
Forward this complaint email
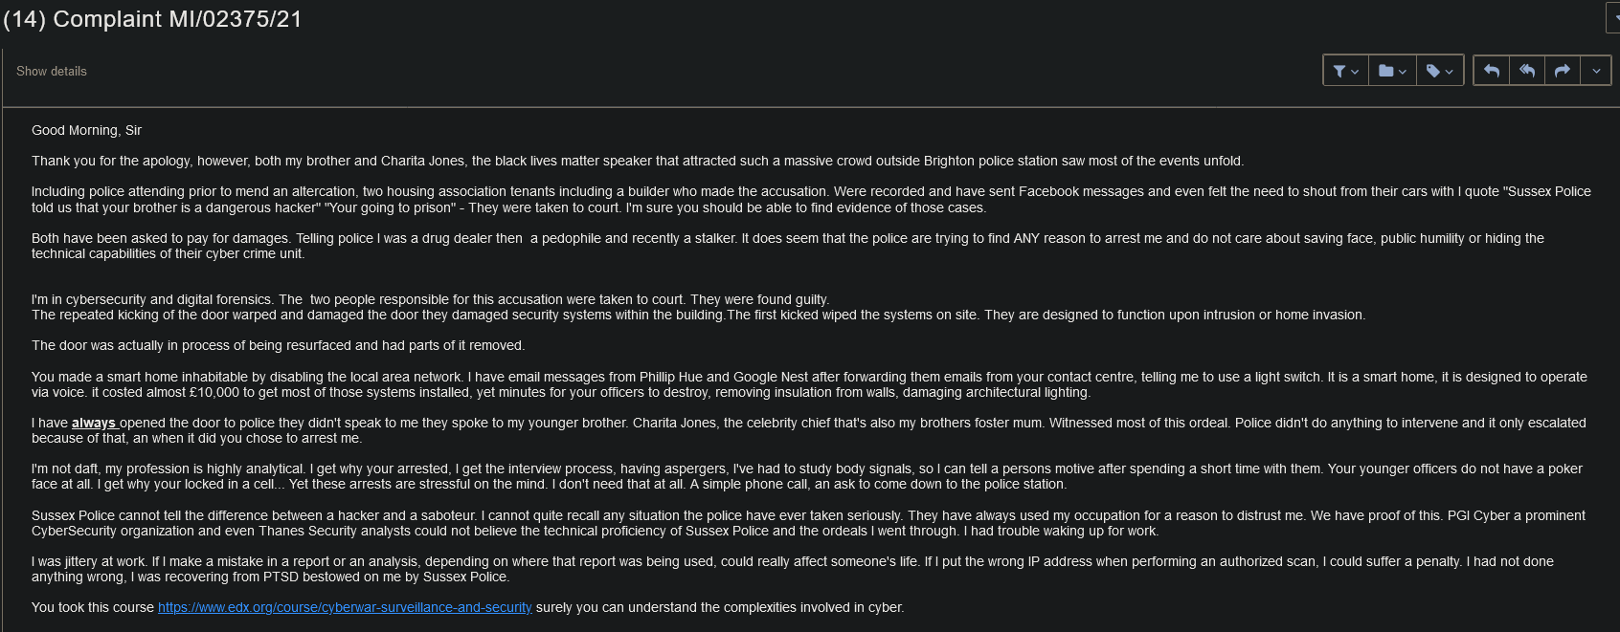[x=1563, y=71]
